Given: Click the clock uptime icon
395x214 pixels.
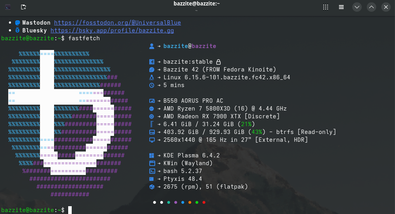Looking at the screenshot, I should point(152,85).
